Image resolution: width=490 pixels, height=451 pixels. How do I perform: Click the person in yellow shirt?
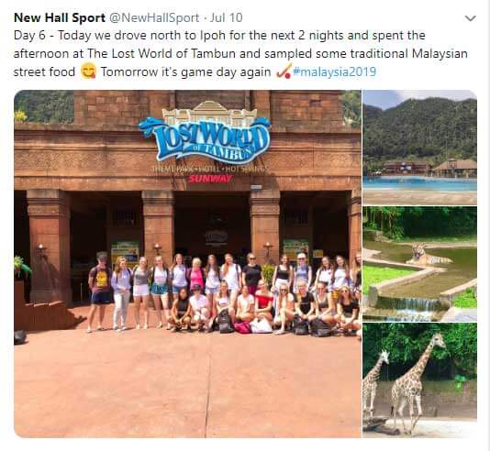(x=100, y=291)
